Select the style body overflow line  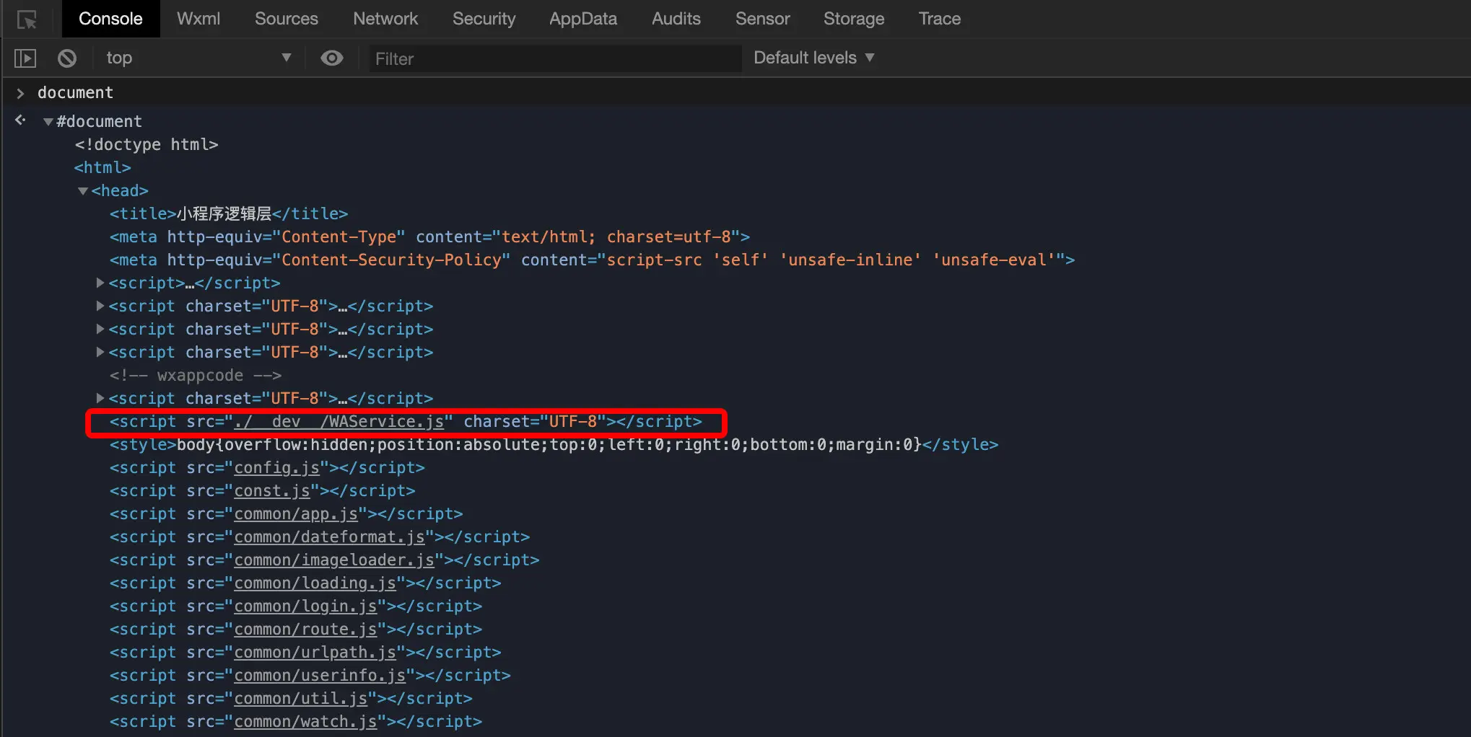[554, 445]
